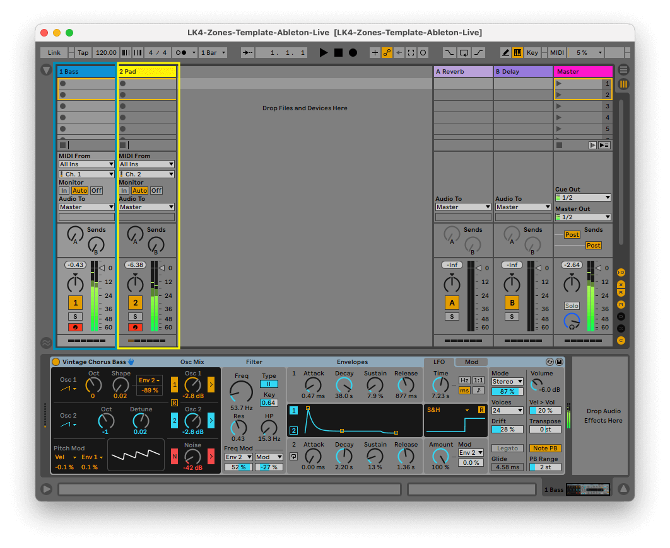Toggle Key map mode button
This screenshot has width=670, height=548.
532,52
